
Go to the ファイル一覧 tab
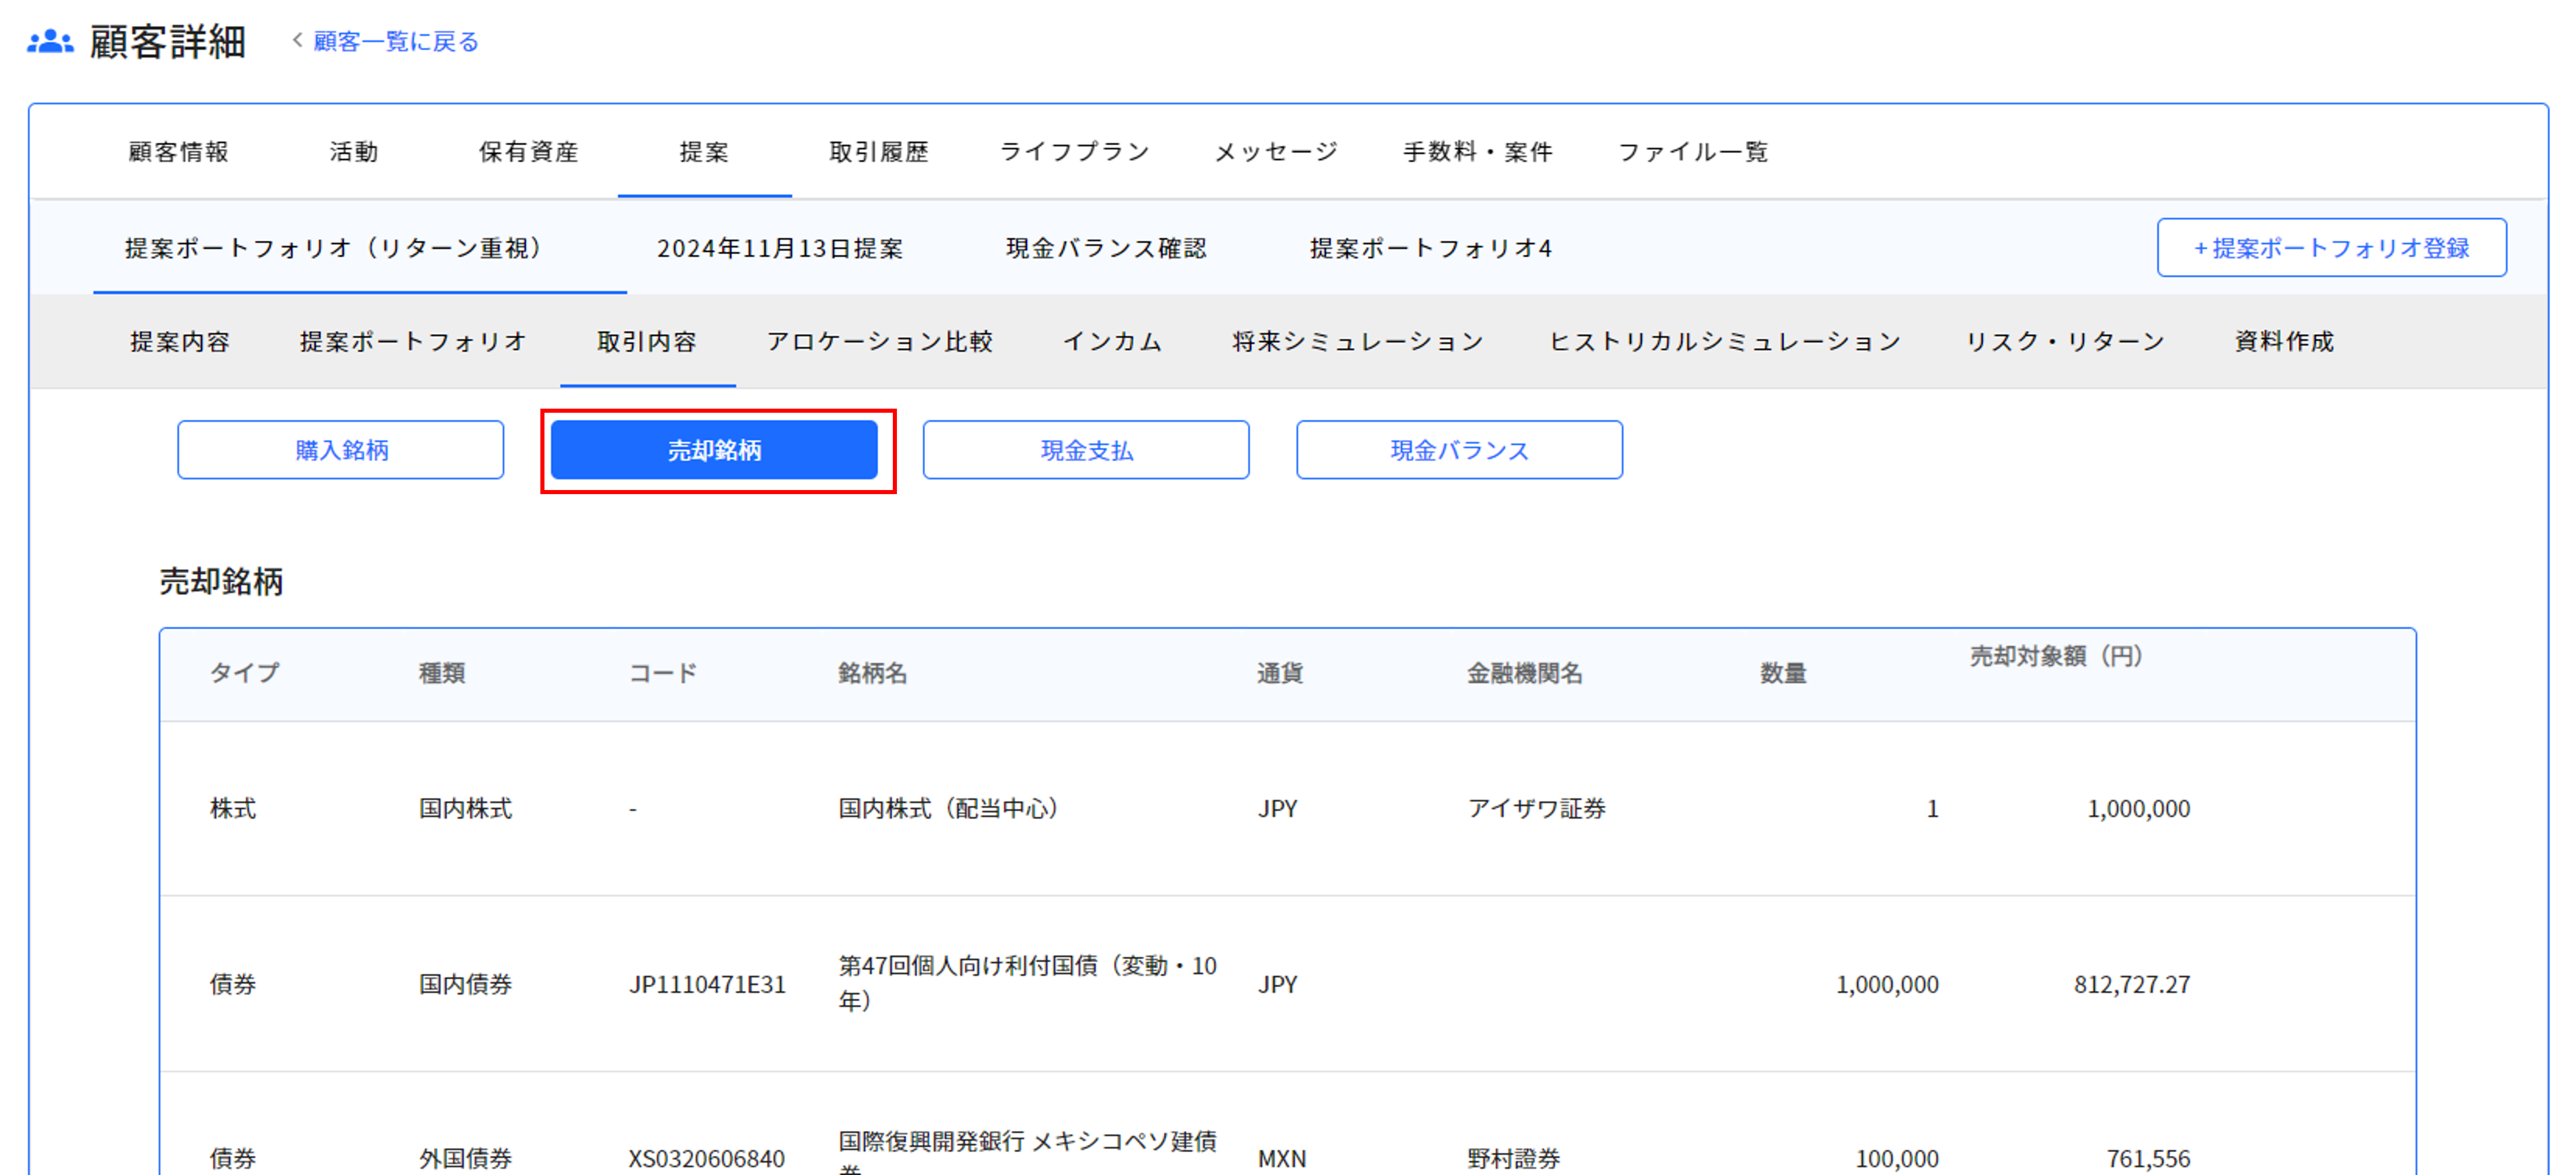click(x=1692, y=152)
